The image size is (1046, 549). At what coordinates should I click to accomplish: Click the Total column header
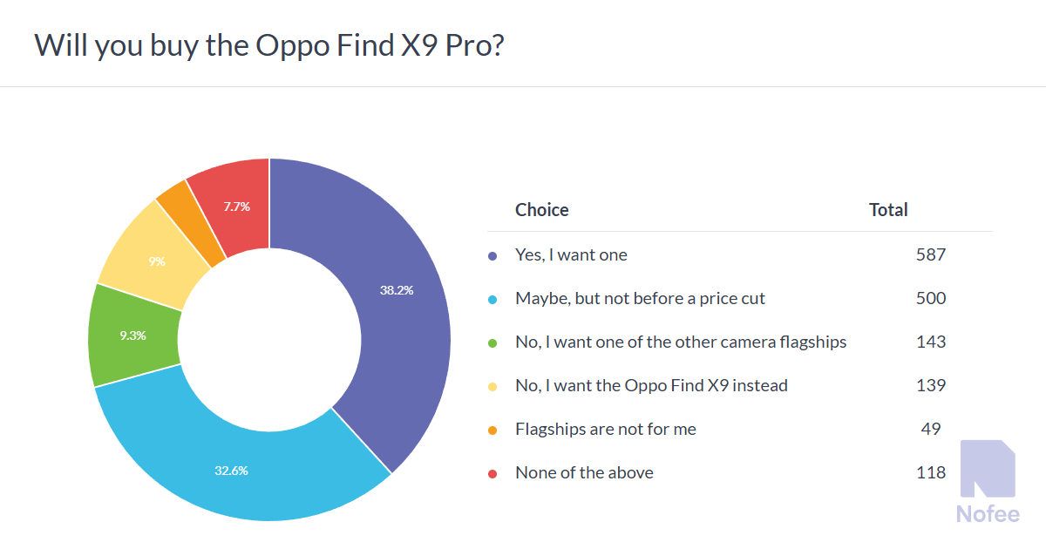(888, 210)
